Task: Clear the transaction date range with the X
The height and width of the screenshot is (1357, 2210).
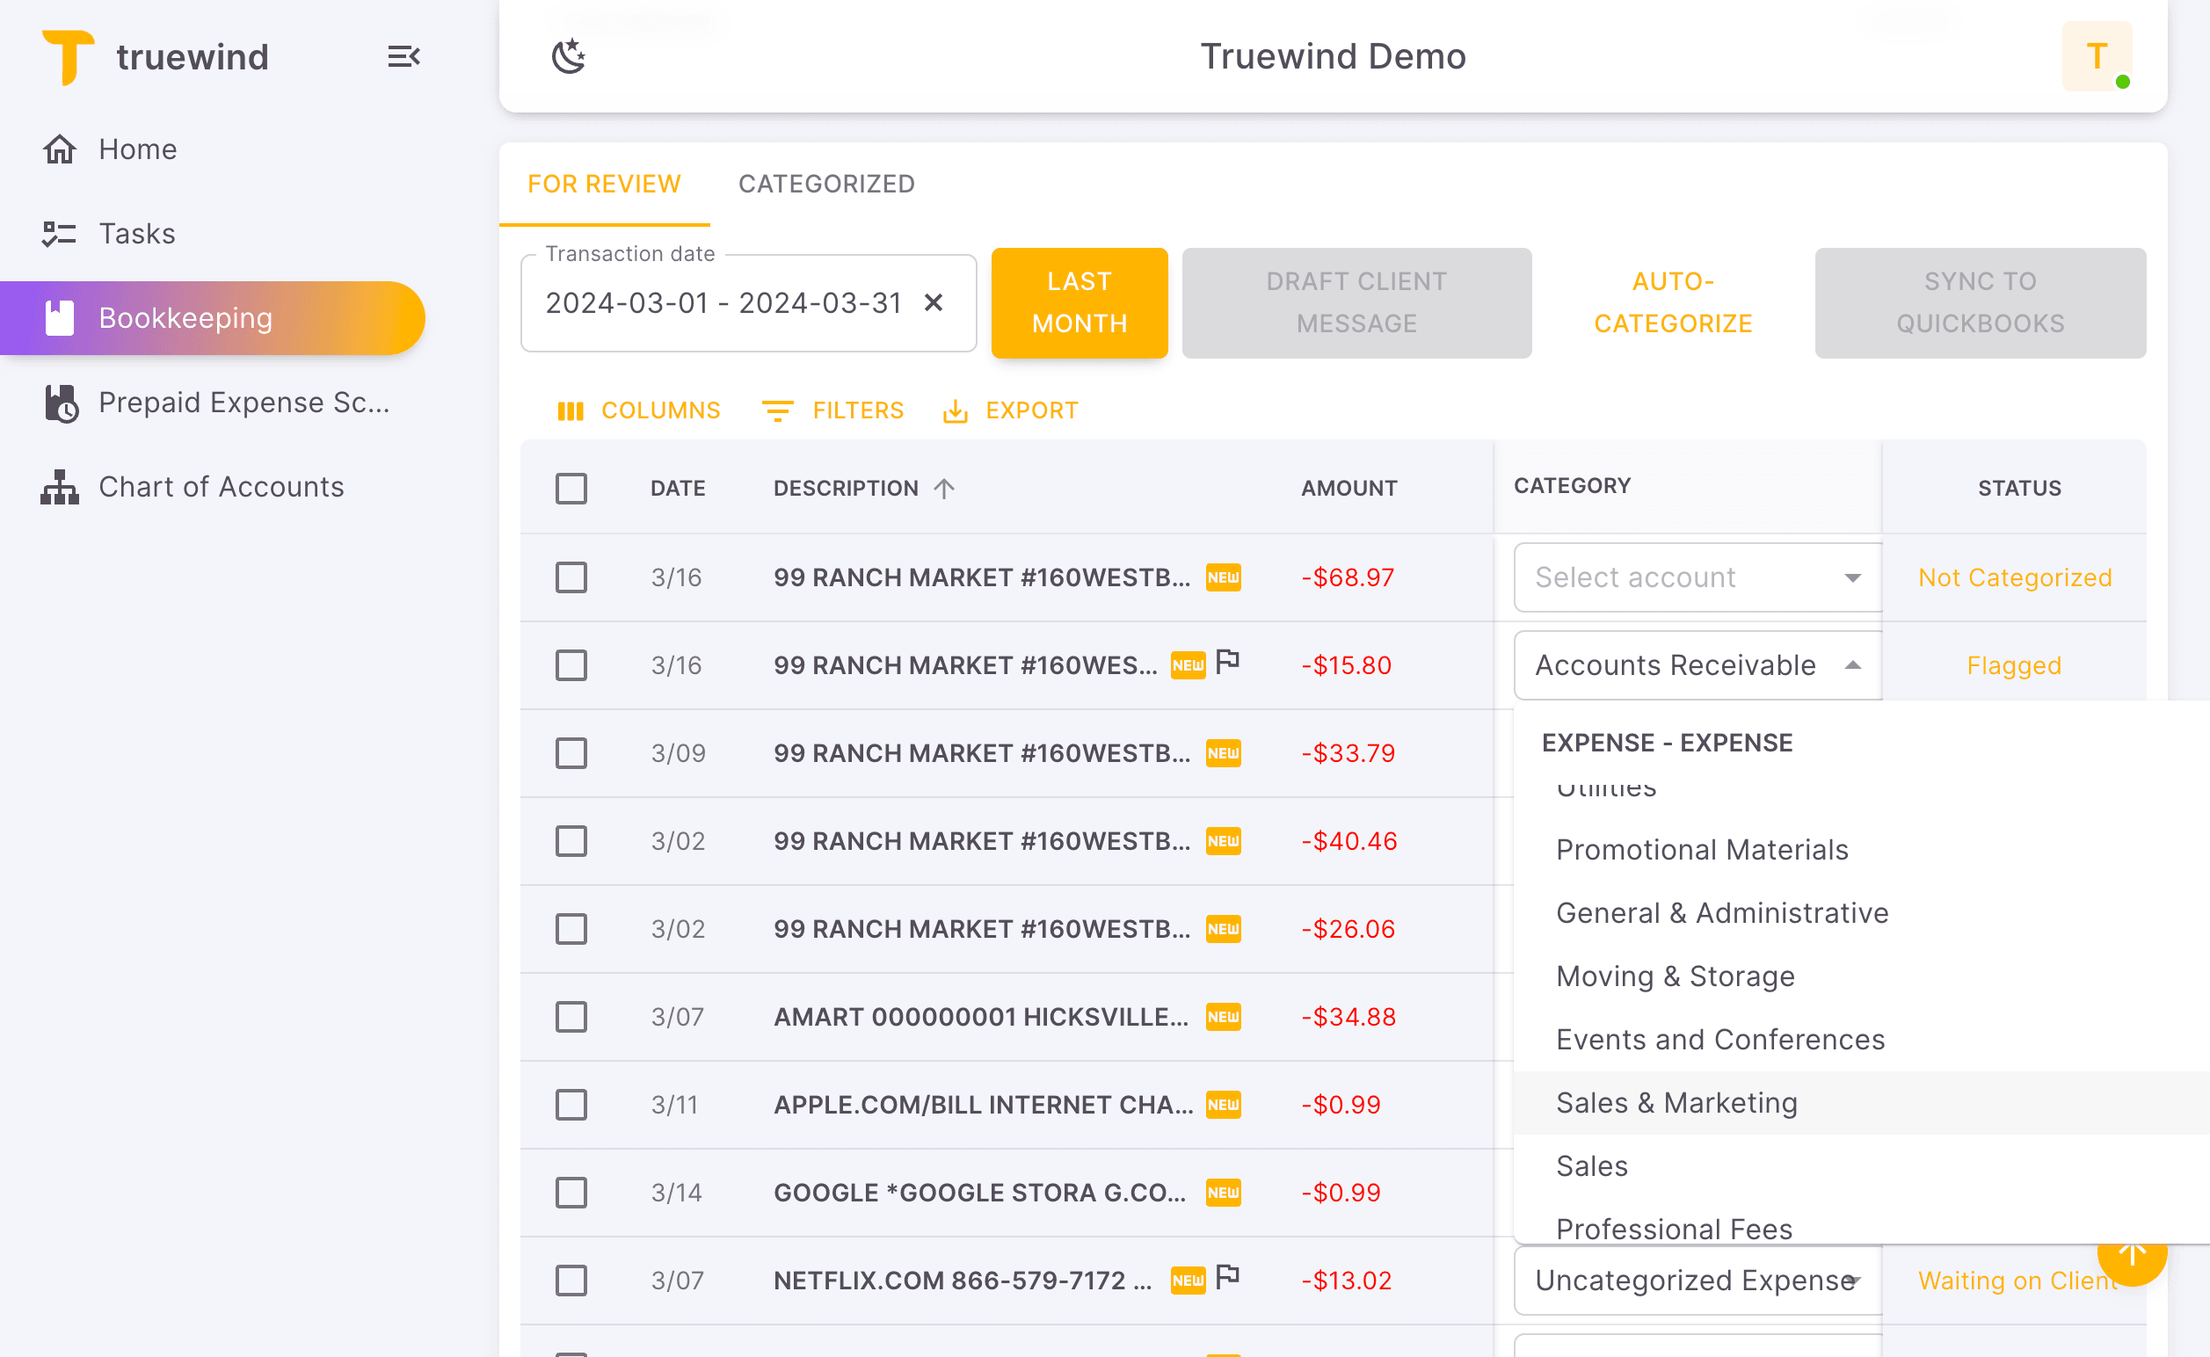Action: [x=934, y=303]
